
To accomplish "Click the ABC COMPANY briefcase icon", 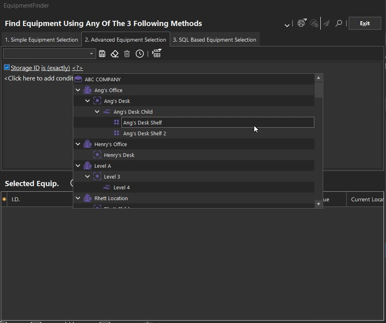I will (x=78, y=79).
